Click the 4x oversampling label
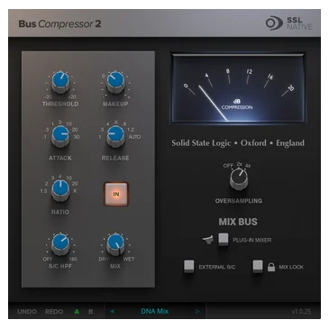Viewport: 329px width, 329px height. [248, 166]
